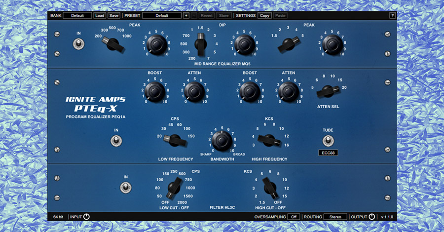The width and height of the screenshot is (444, 232).
Task: Click the high PEAK gain knob
Action: tap(332, 45)
